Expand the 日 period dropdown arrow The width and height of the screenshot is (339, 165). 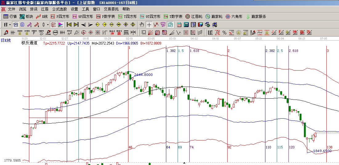pos(10,25)
